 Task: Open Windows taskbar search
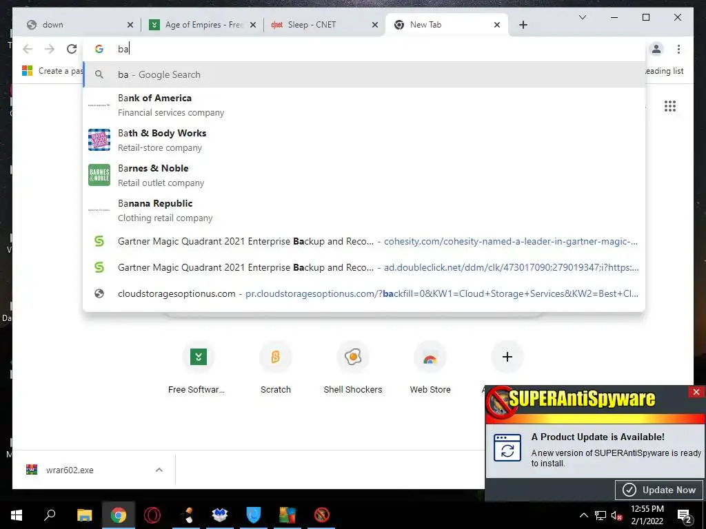(50, 515)
